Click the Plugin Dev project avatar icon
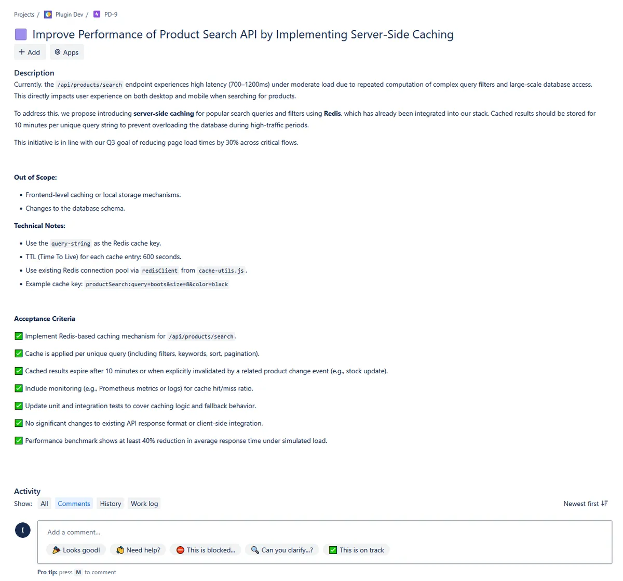The width and height of the screenshot is (623, 581). (x=48, y=15)
